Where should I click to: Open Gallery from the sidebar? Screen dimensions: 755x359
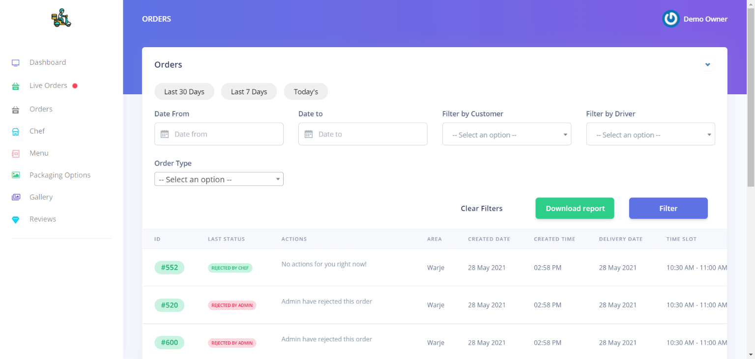click(41, 197)
